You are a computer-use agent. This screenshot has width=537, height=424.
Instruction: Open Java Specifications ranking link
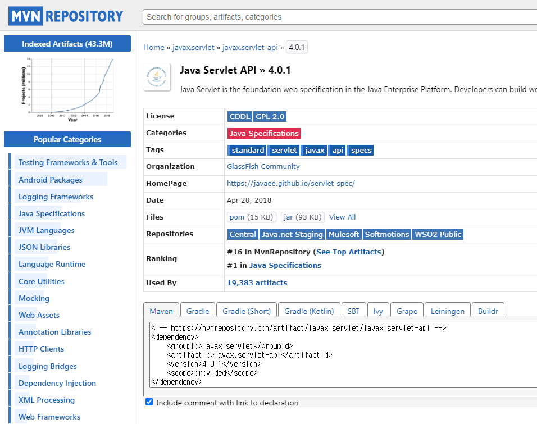(285, 265)
